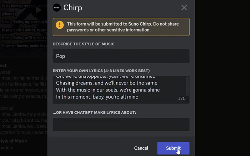Click the Suno logo icon

(57, 7)
